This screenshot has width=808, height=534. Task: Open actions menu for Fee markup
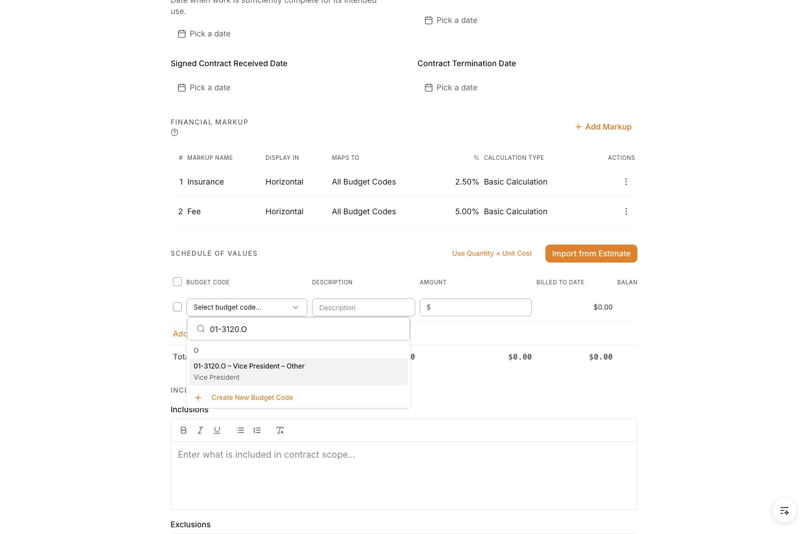point(626,211)
